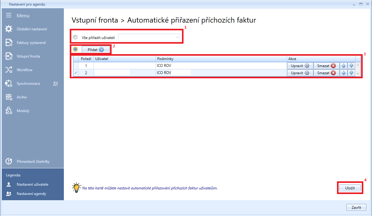Select the radio button beside Přidat
Screen dimensions: 372x216
tap(75, 49)
